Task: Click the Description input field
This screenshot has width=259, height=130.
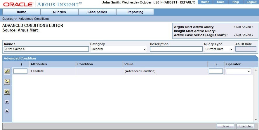Action: [x=176, y=49]
